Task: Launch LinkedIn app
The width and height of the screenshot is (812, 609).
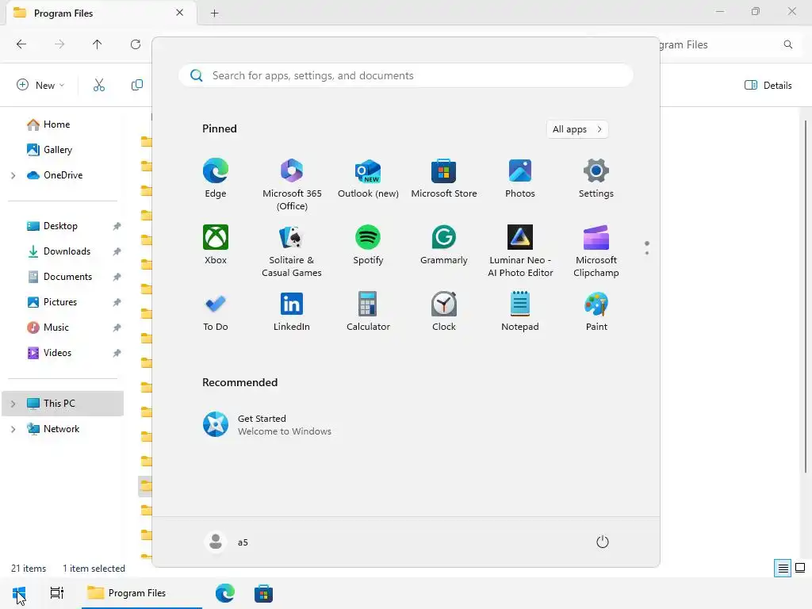Action: (292, 312)
